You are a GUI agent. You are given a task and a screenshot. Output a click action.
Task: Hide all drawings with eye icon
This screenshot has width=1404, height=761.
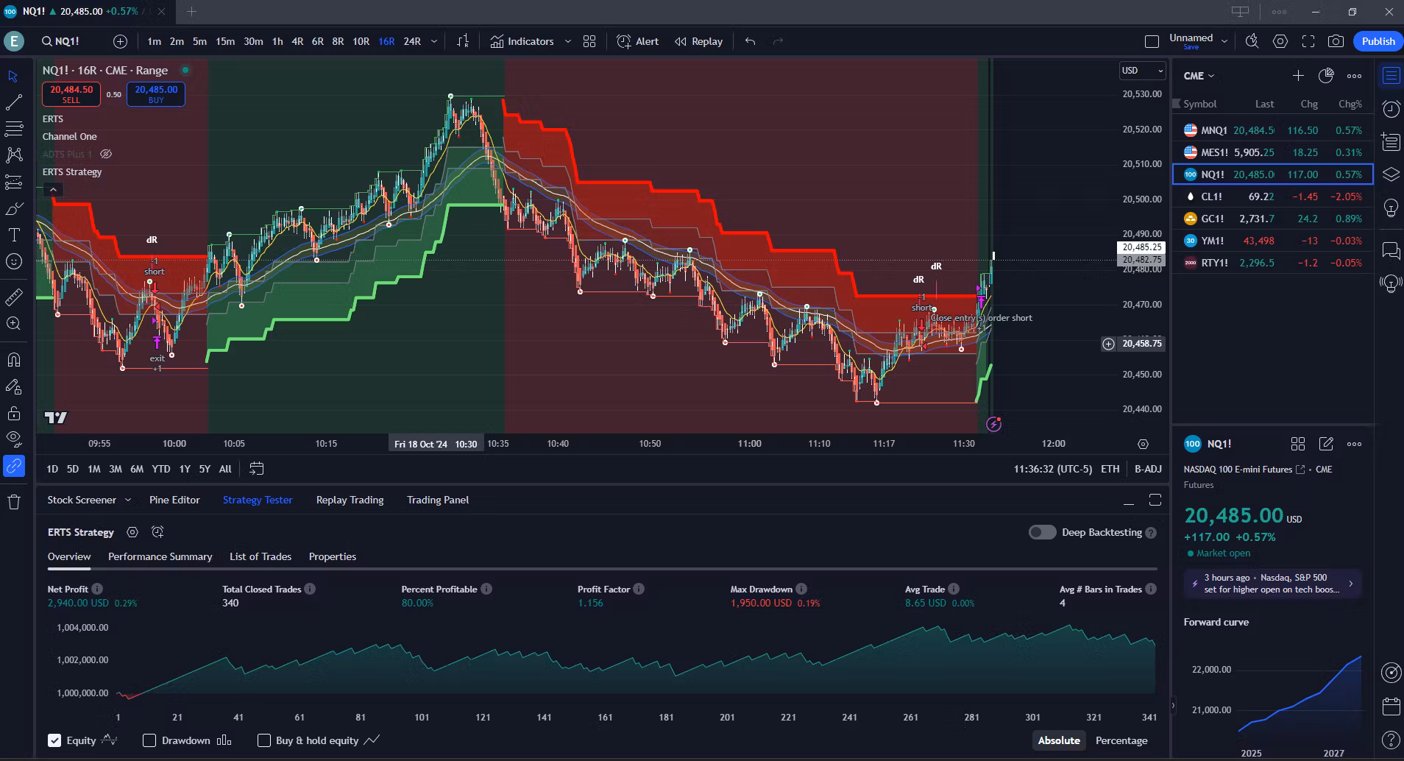(14, 439)
